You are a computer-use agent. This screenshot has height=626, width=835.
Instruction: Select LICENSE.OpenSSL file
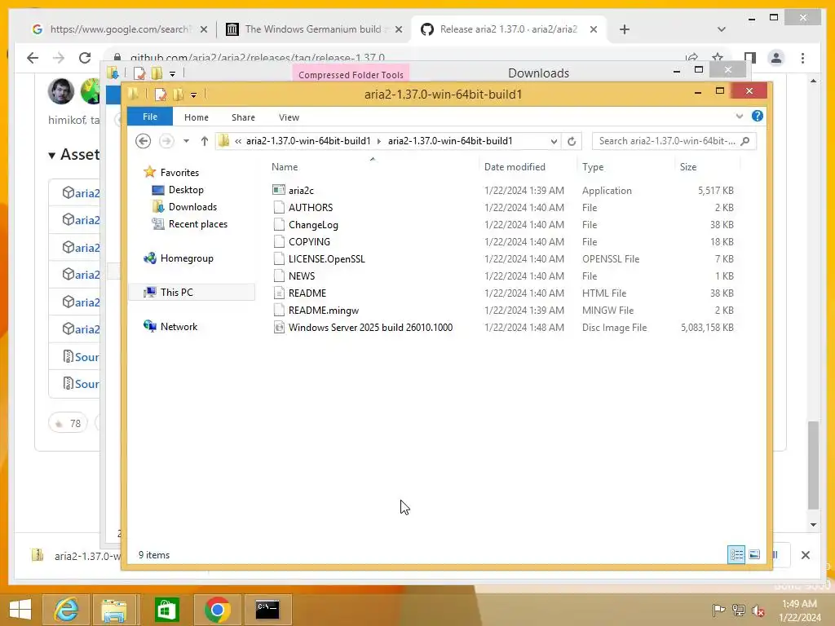pyautogui.click(x=326, y=258)
